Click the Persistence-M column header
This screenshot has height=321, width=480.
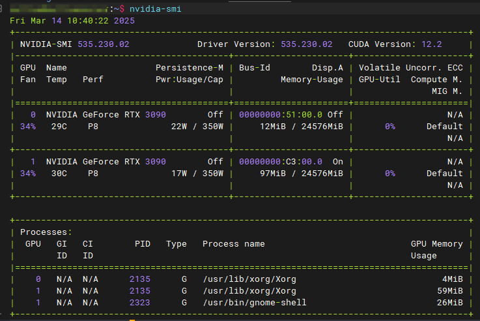pyautogui.click(x=190, y=68)
